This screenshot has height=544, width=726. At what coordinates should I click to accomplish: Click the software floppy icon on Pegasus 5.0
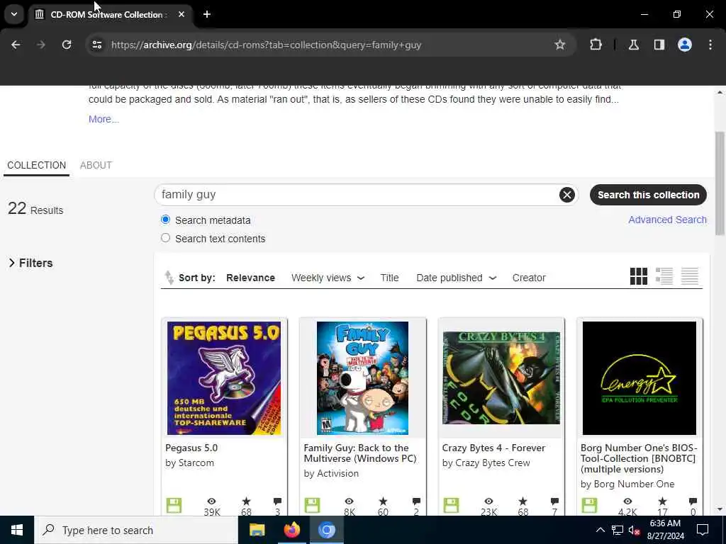tap(174, 505)
